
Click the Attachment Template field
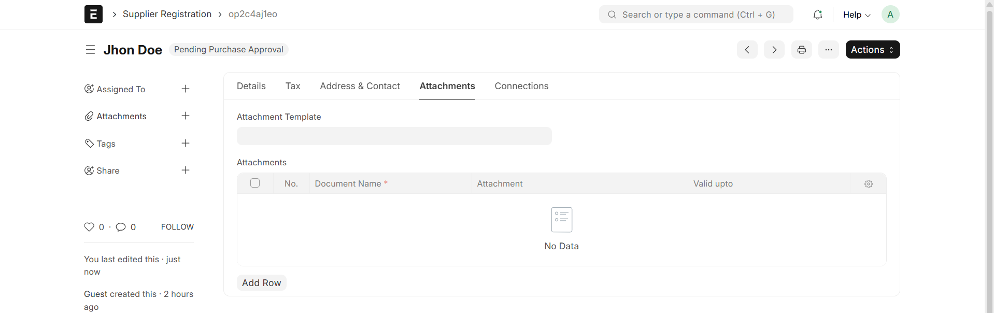pyautogui.click(x=394, y=136)
